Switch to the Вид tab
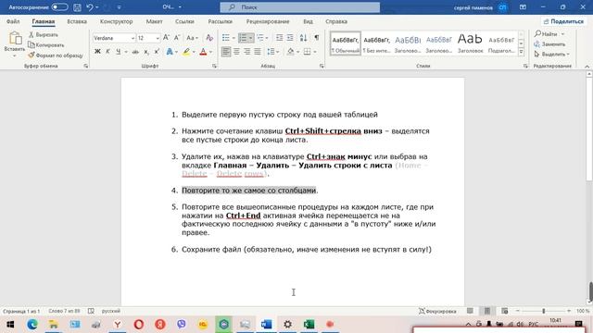This screenshot has width=593, height=333. (308, 21)
